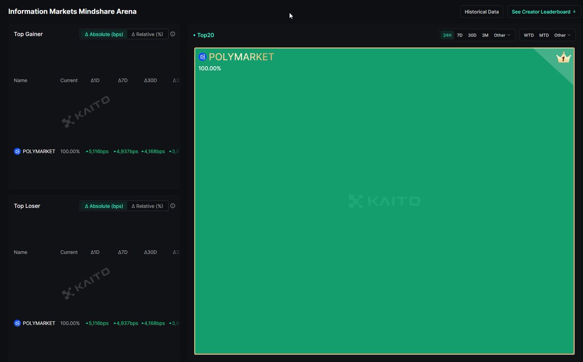Sort Top Gainer by Δ7D column
Viewport: 583px width, 362px height.
tap(122, 81)
